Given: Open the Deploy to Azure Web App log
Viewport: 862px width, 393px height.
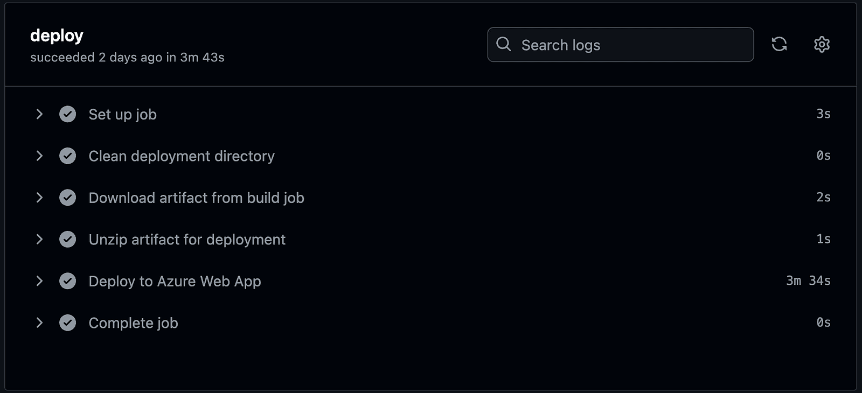Looking at the screenshot, I should tap(175, 282).
